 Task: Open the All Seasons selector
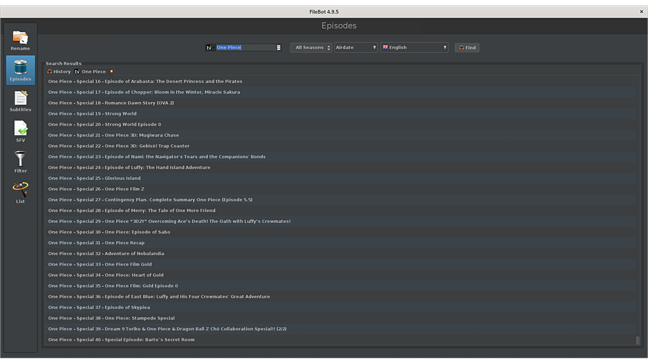(x=310, y=47)
